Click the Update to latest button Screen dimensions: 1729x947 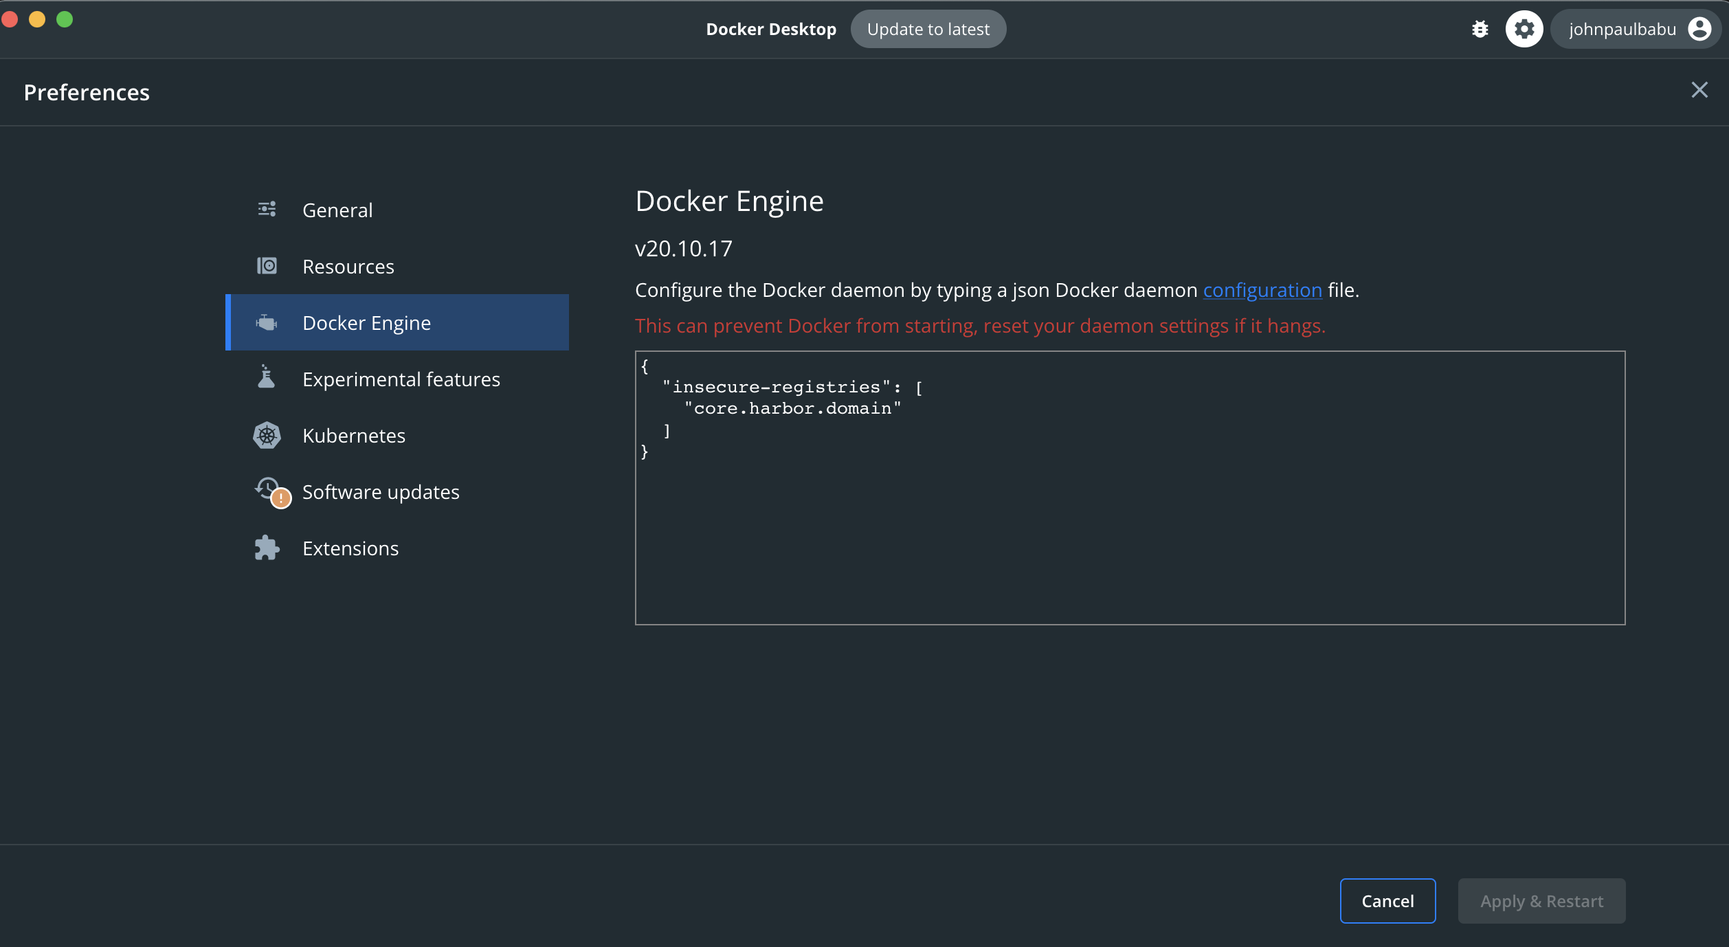[928, 29]
